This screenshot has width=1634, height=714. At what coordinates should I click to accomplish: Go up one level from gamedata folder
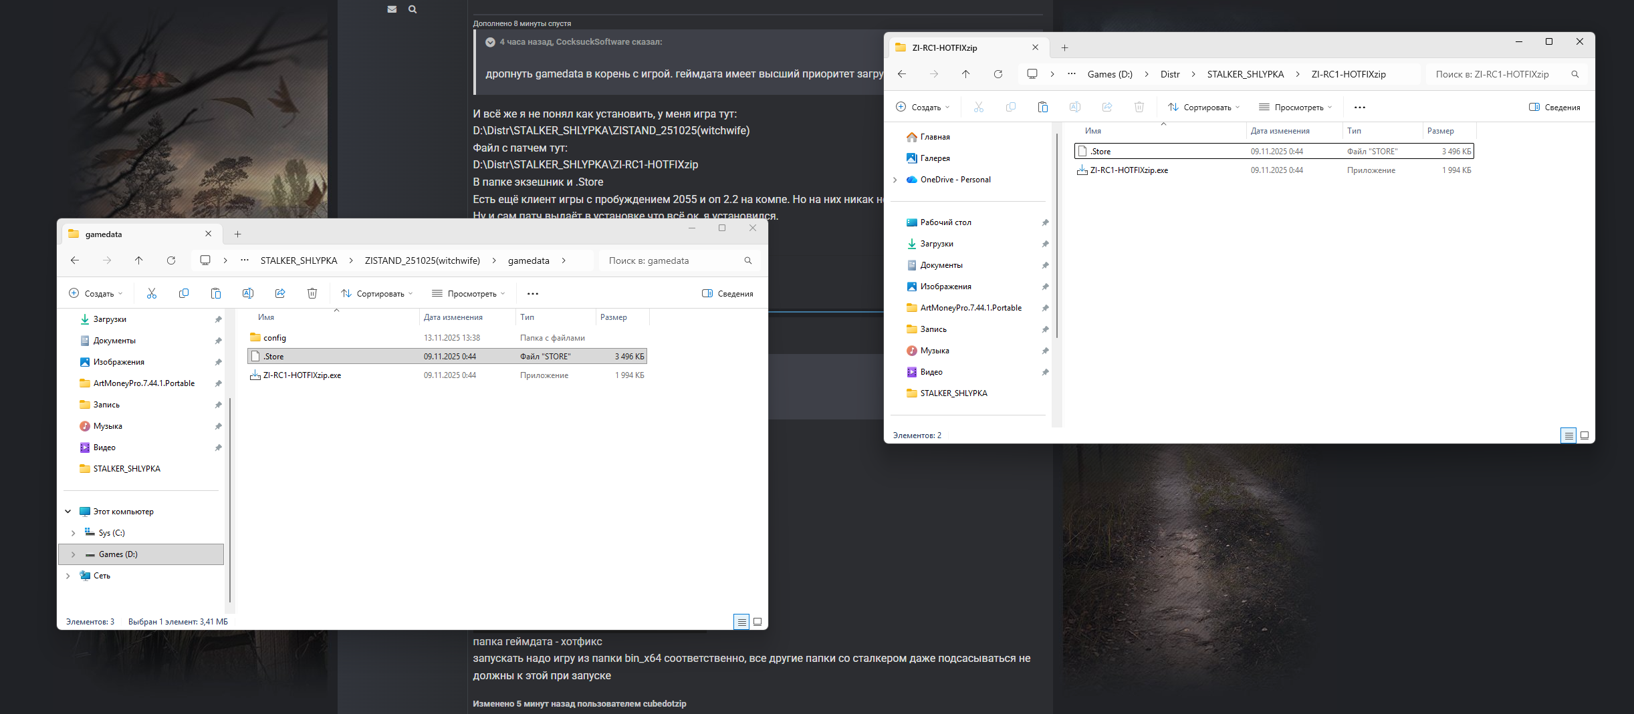pos(138,260)
